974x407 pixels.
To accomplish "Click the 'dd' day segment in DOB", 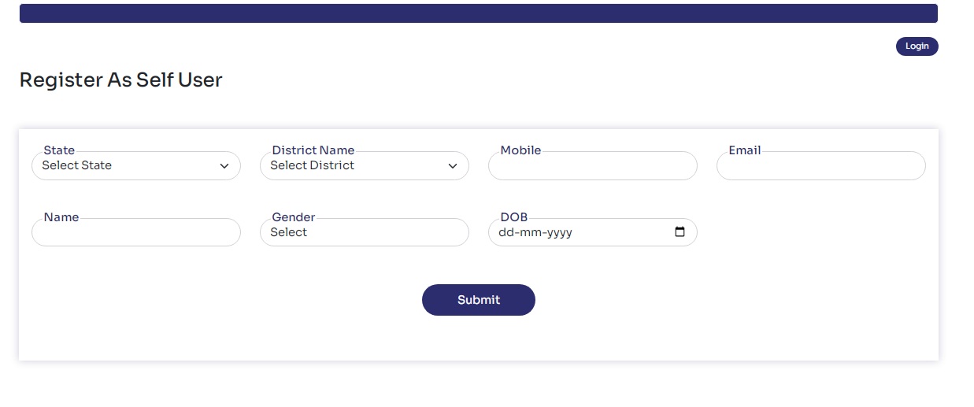I will [x=506, y=233].
